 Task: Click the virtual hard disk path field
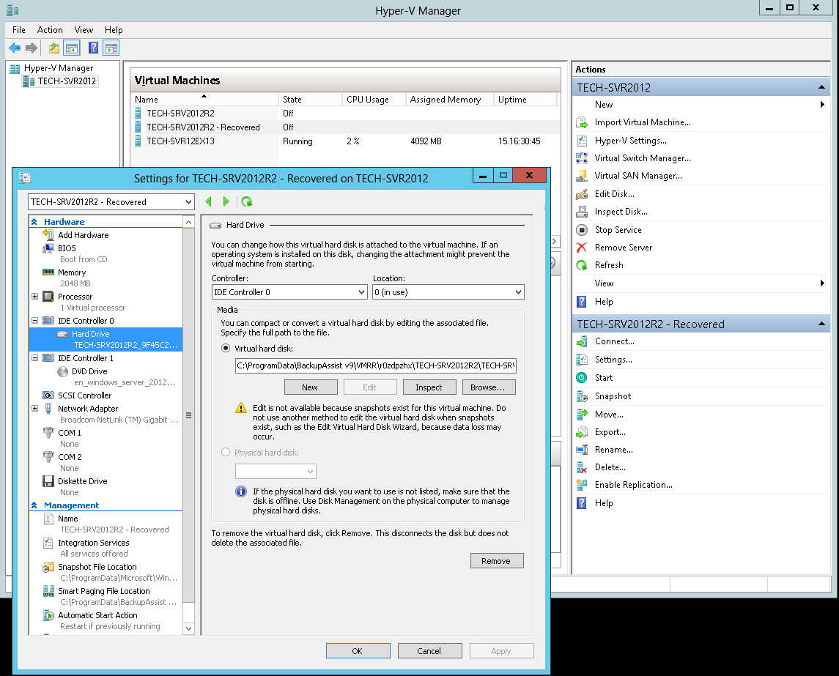(x=376, y=365)
